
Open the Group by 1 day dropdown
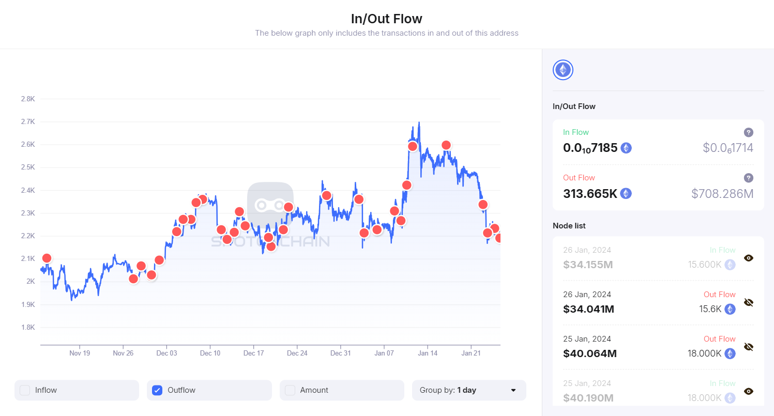[x=468, y=390]
